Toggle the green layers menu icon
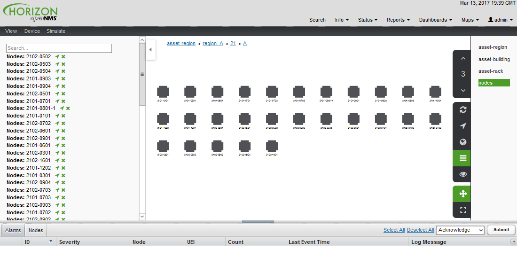517x265 pixels. (x=463, y=158)
